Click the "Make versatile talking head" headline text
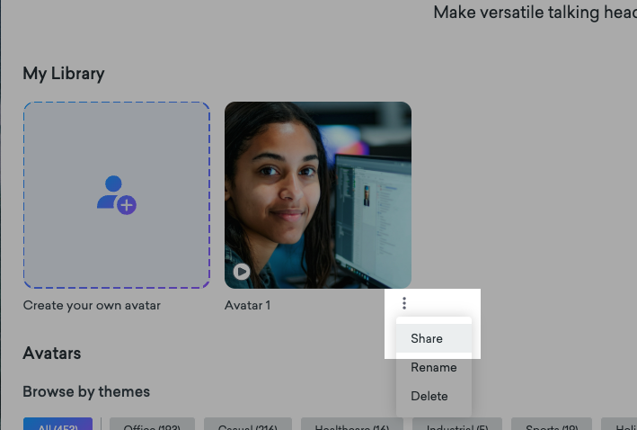The width and height of the screenshot is (637, 430). point(534,12)
